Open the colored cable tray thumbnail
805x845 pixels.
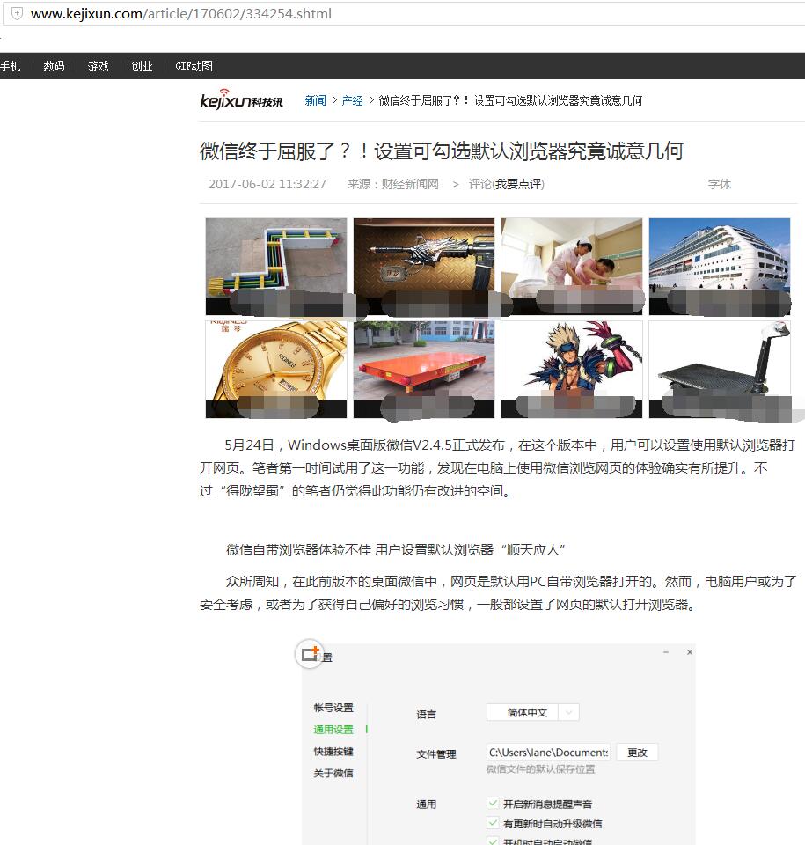276,266
